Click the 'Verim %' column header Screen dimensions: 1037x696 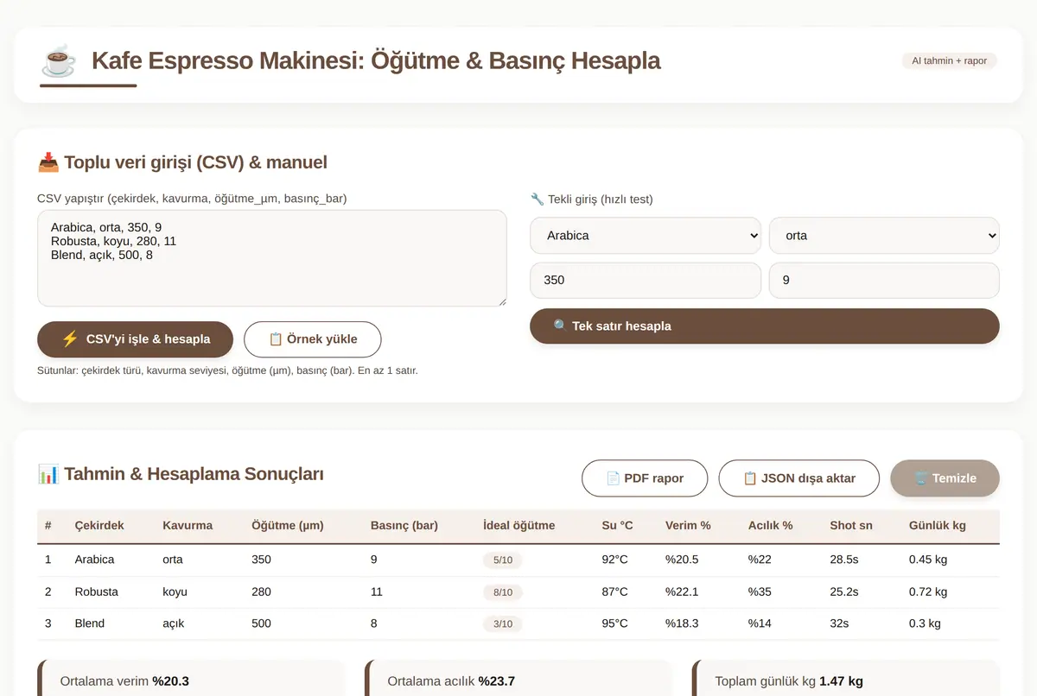tap(688, 525)
